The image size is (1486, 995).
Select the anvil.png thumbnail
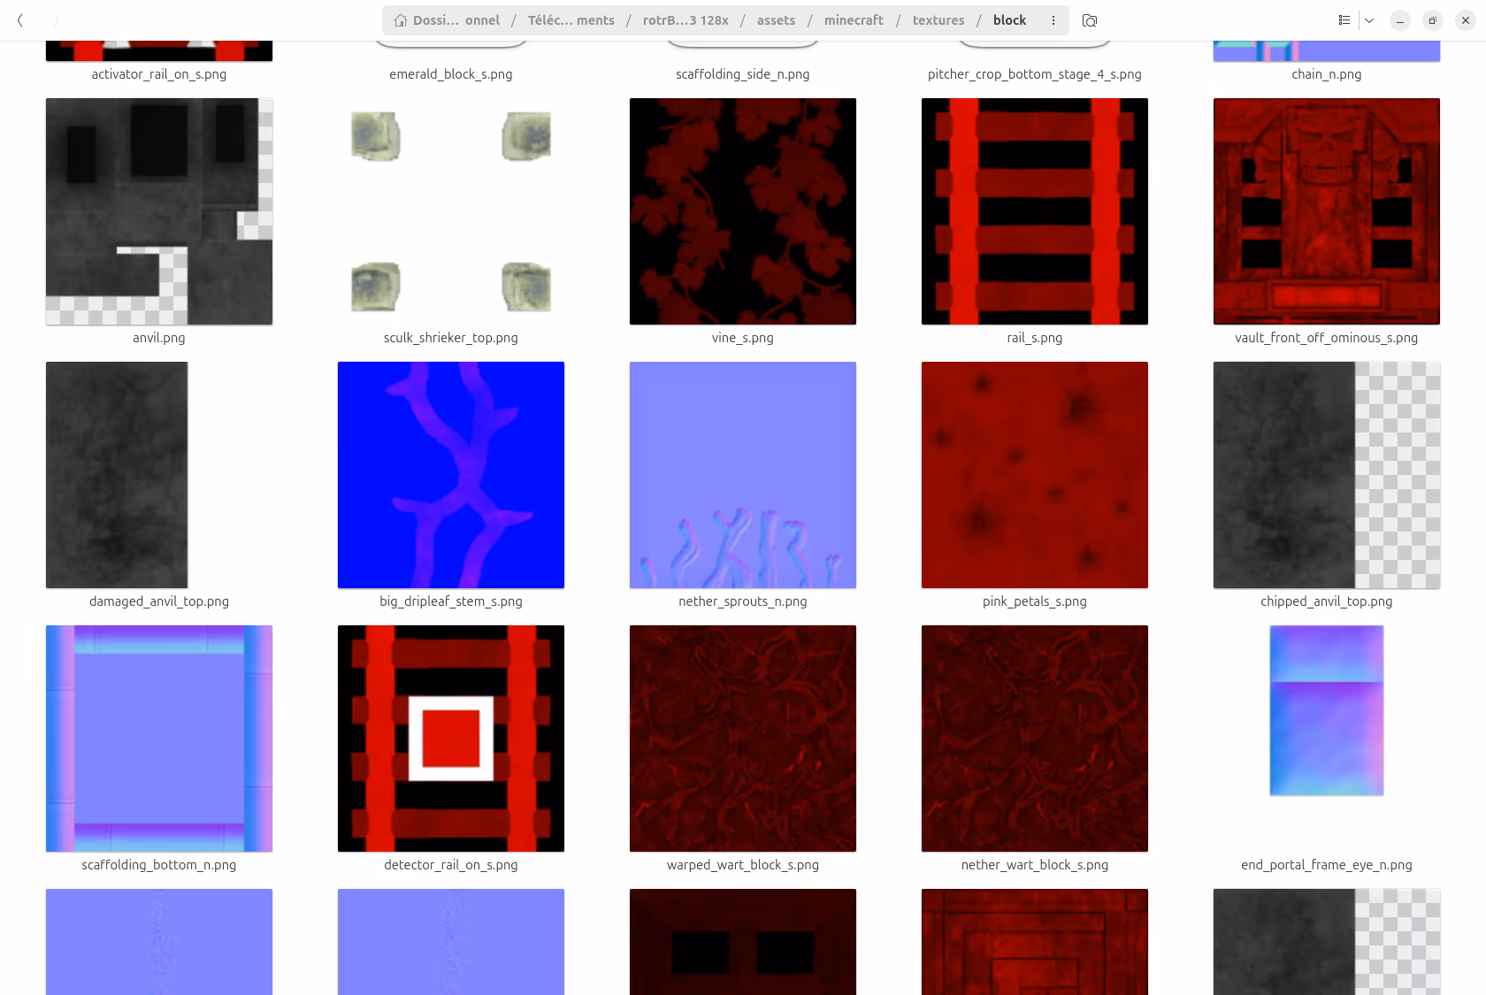click(x=159, y=211)
